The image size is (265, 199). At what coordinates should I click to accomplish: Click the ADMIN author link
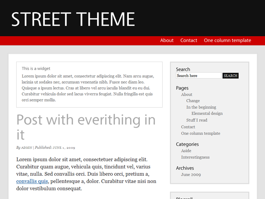(26, 148)
